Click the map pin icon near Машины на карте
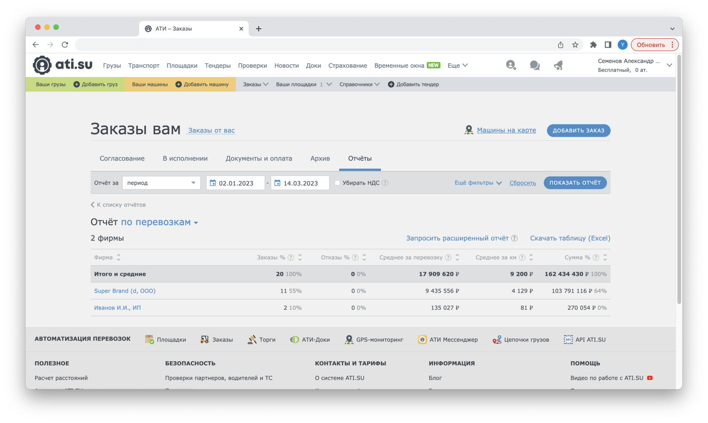The width and height of the screenshot is (708, 423). 469,130
